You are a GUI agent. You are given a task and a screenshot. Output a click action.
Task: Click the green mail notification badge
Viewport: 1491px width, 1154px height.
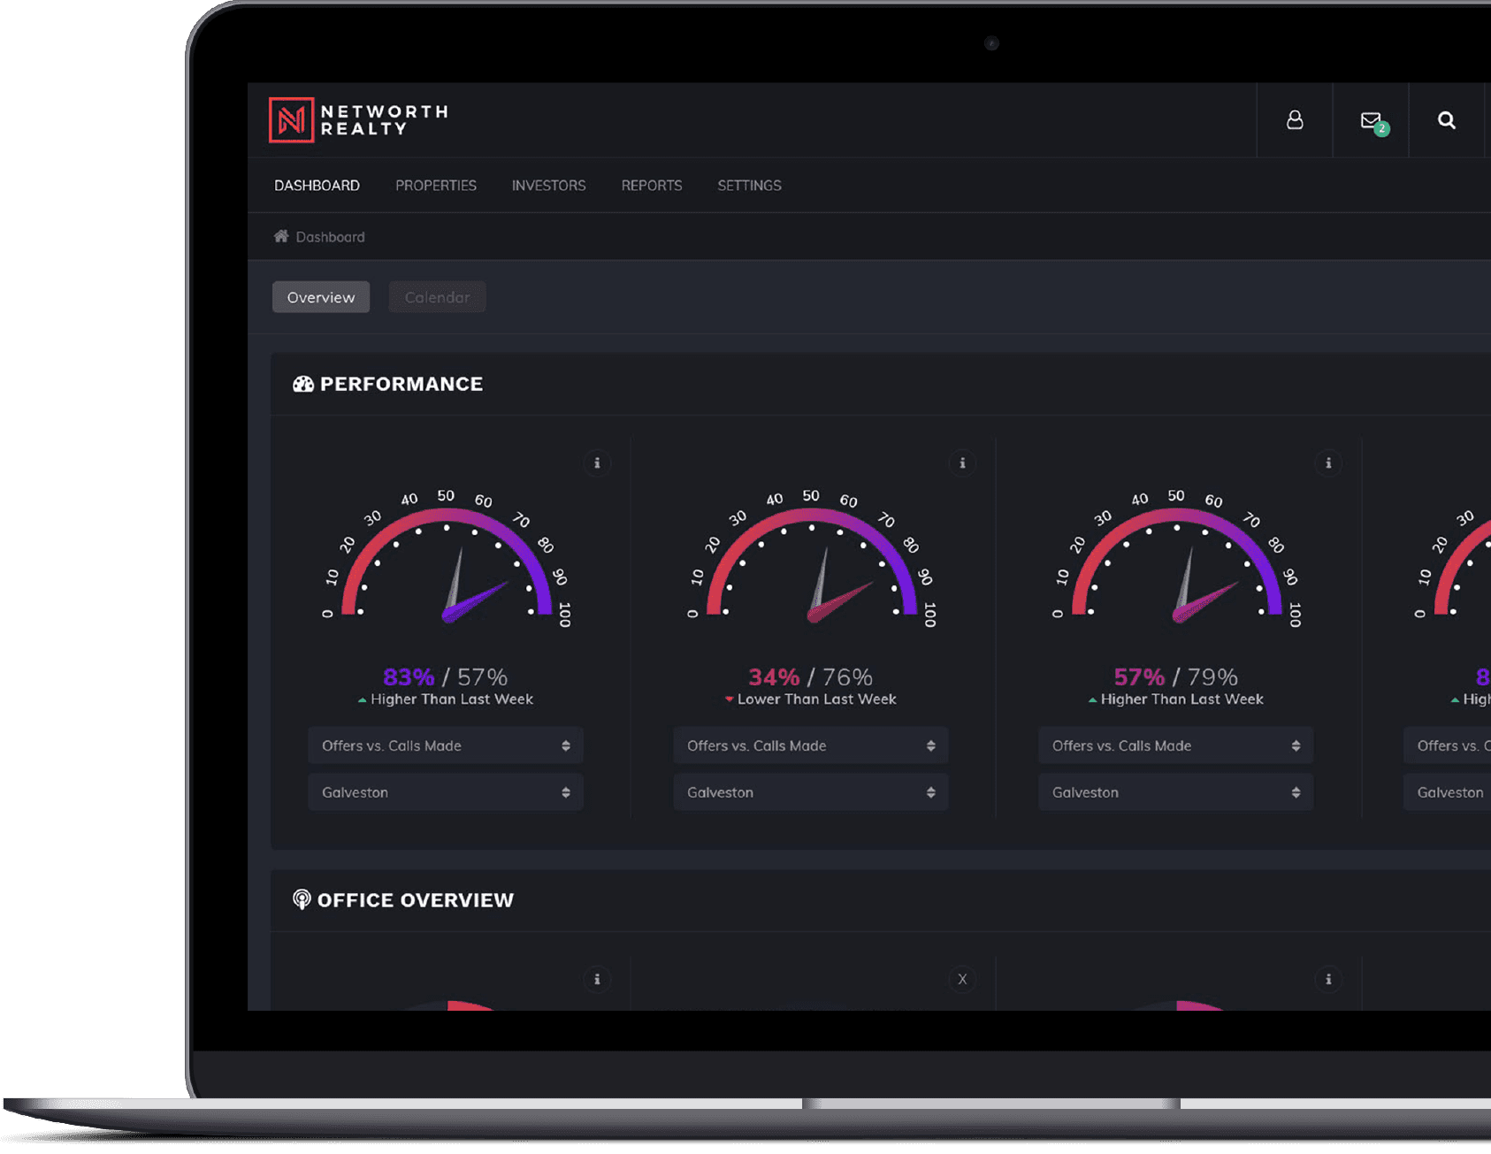1382,129
